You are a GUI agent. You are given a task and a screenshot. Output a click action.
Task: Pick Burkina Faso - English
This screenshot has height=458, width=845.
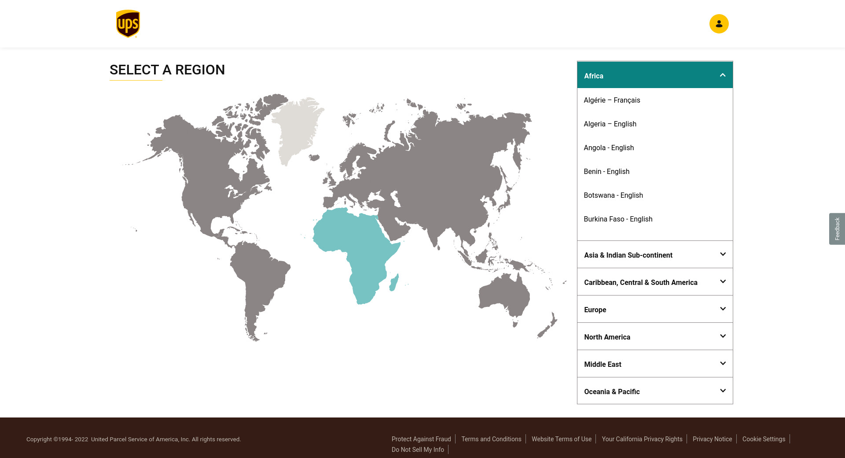[618, 219]
